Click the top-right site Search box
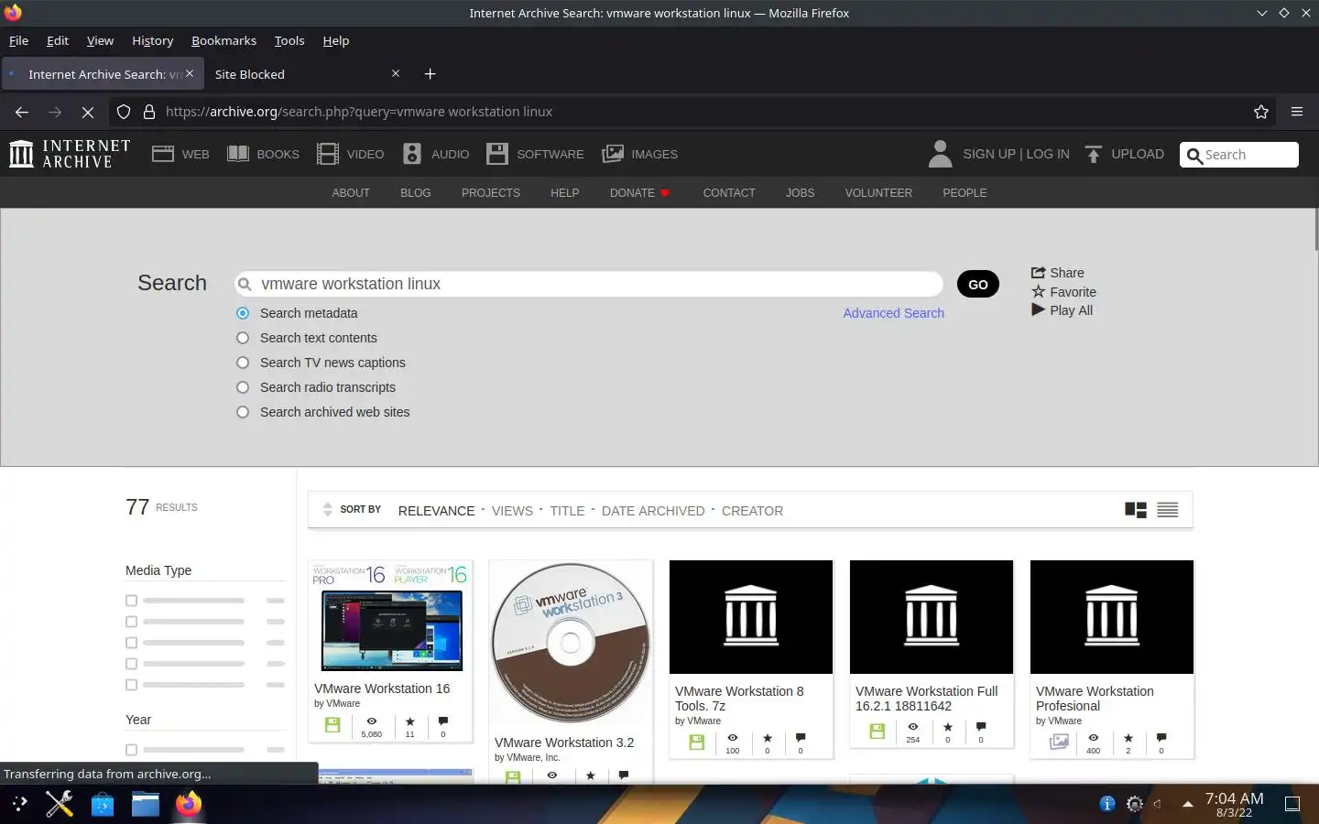Screen dimensions: 1319x824 (1239, 155)
